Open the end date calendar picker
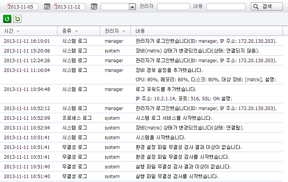288x182 pixels. (x=94, y=7)
